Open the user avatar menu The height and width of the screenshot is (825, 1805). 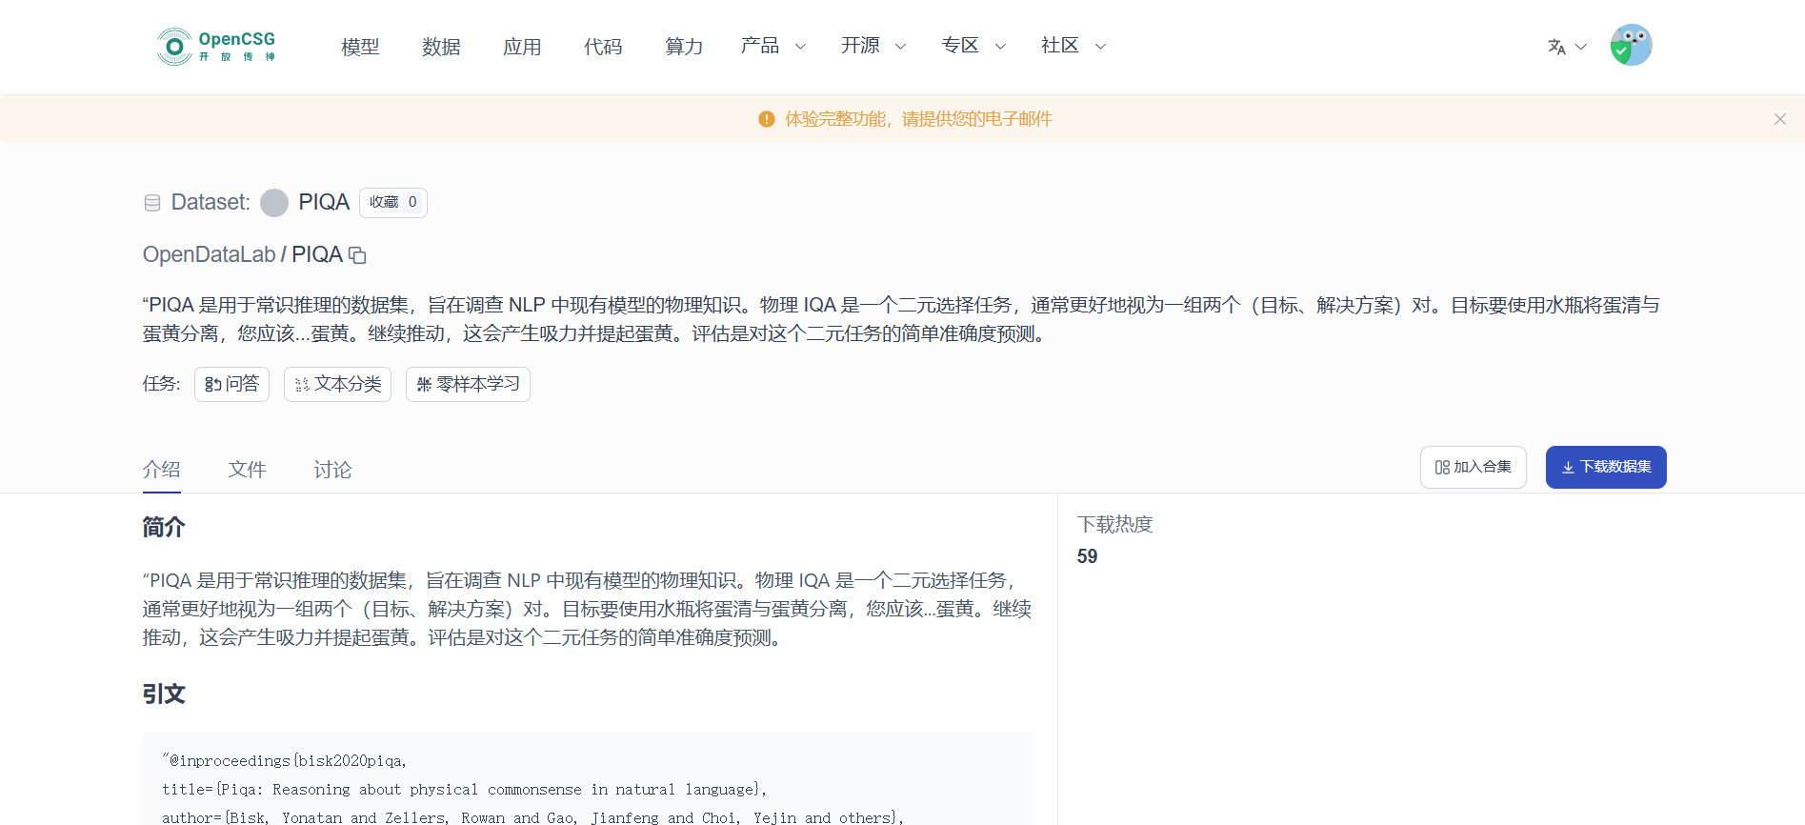pos(1631,45)
